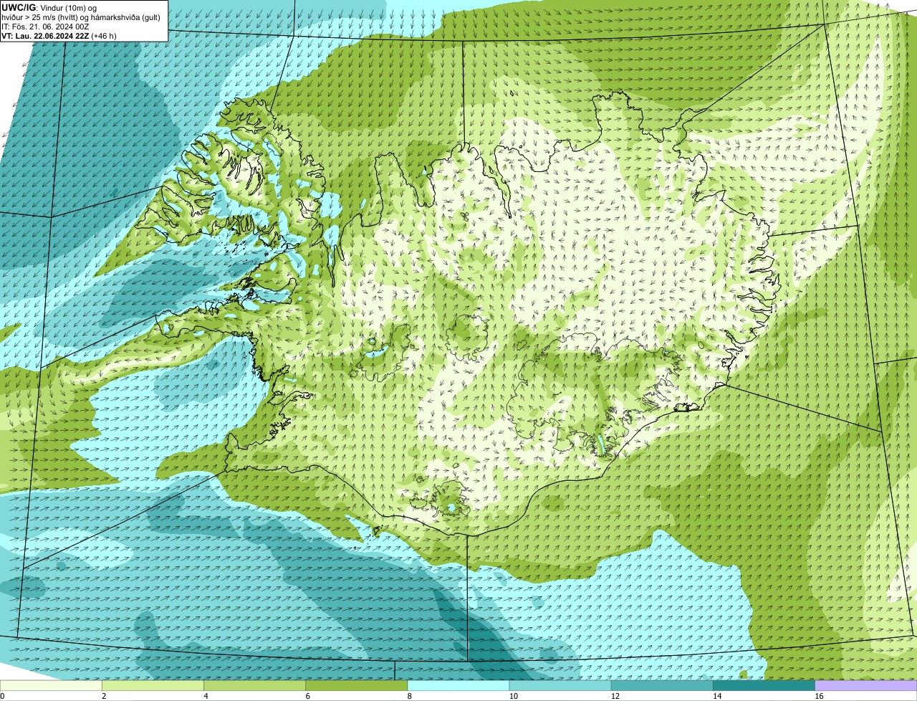Click the light cyan 8–10 m/s legend swatch
This screenshot has height=701, width=917.
(458, 686)
